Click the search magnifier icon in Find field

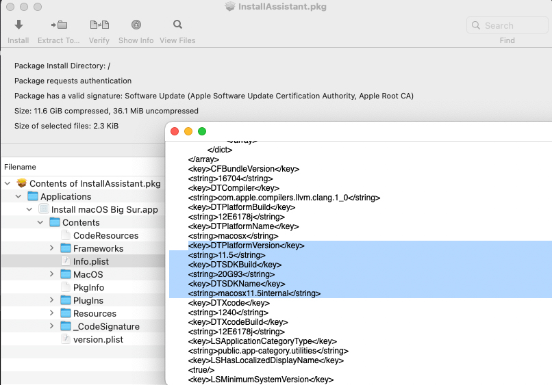[x=475, y=25]
